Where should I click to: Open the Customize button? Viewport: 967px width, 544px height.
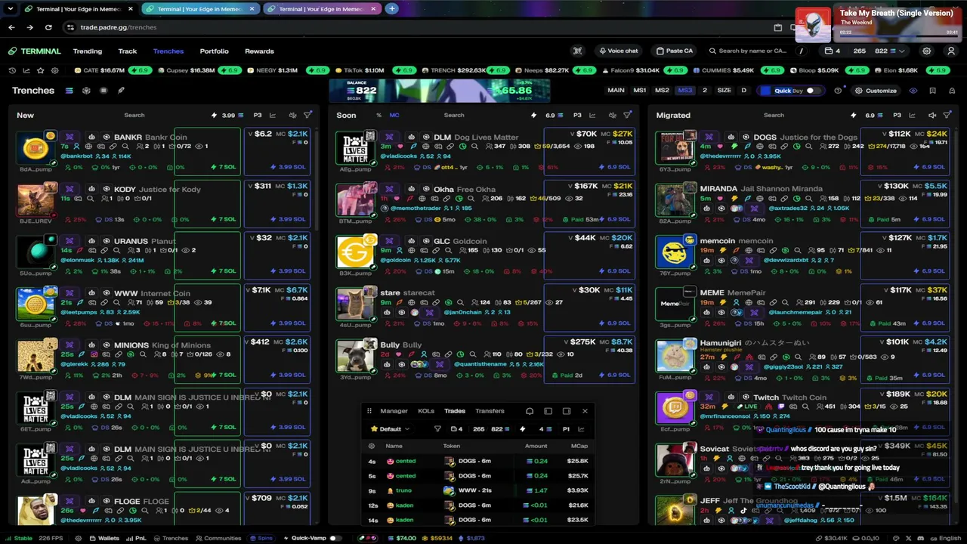(x=876, y=91)
